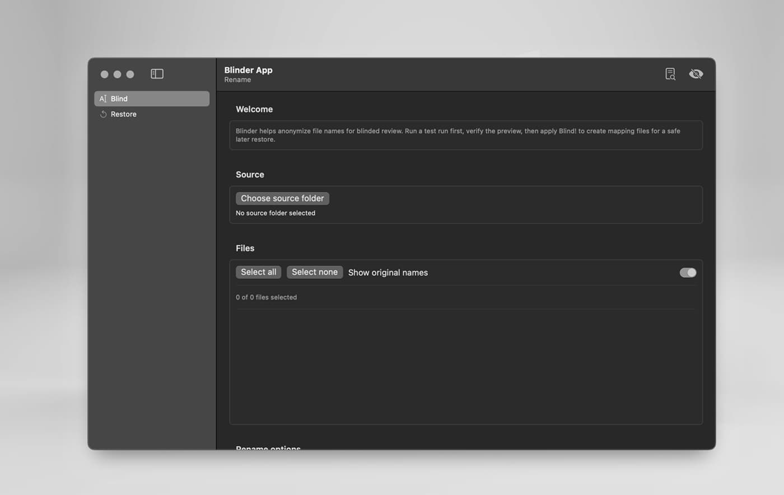Minimize the Blinder window with middle button
Viewport: 784px width, 495px height.
tap(117, 74)
